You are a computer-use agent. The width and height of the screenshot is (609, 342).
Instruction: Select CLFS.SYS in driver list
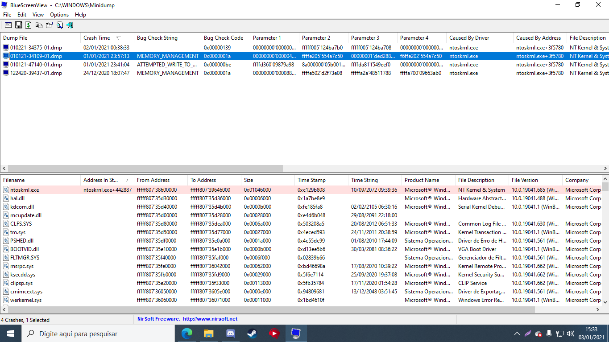(x=21, y=224)
